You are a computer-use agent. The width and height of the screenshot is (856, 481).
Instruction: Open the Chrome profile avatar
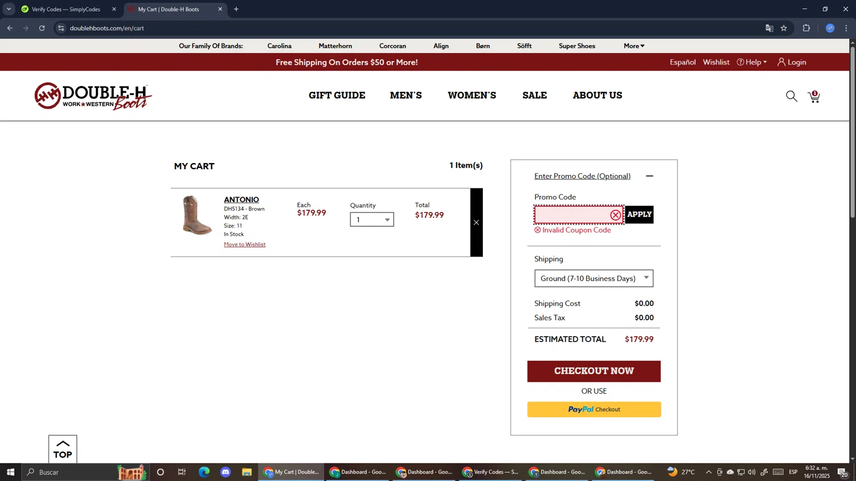coord(830,28)
